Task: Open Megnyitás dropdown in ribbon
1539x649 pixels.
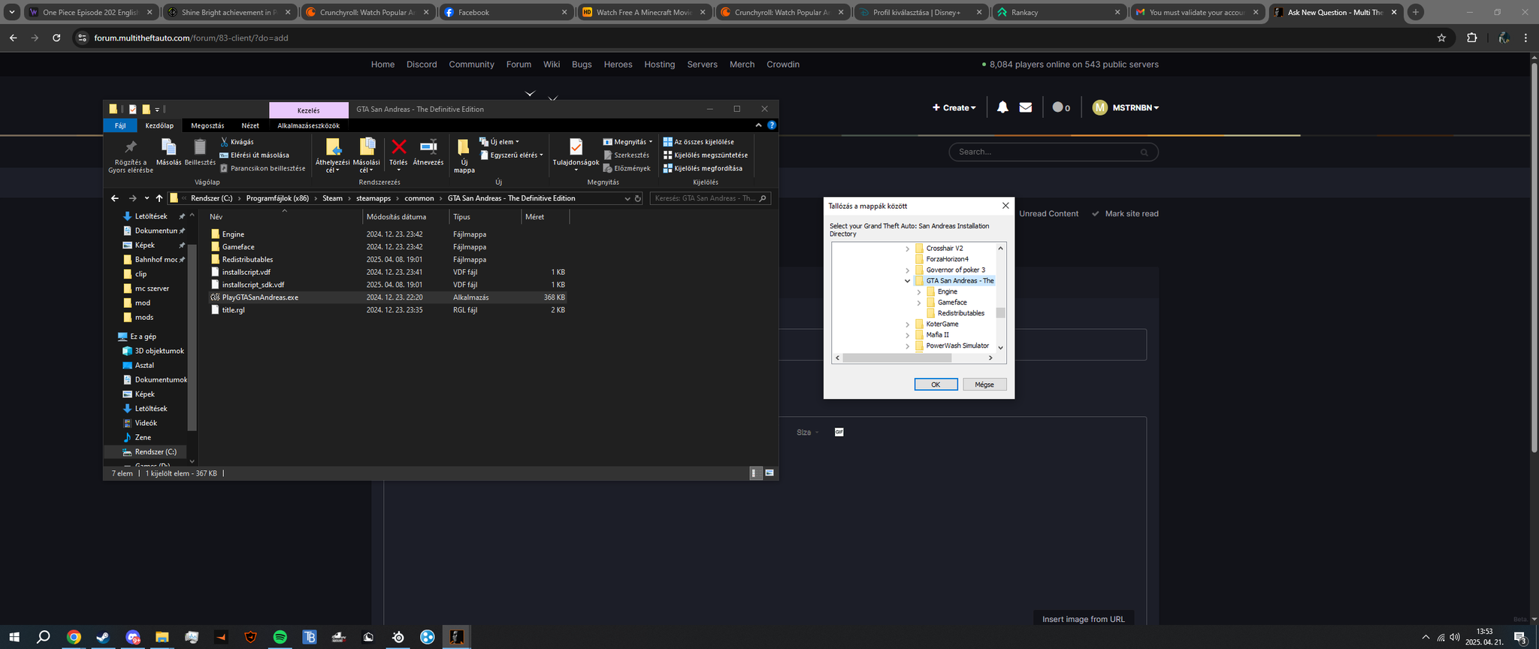Action: (x=628, y=142)
